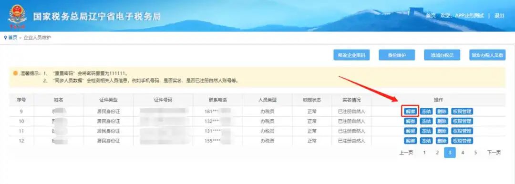Viewport: 515px width, 184px height.
Task: Click 同步办税人员数 button
Action: [x=487, y=55]
